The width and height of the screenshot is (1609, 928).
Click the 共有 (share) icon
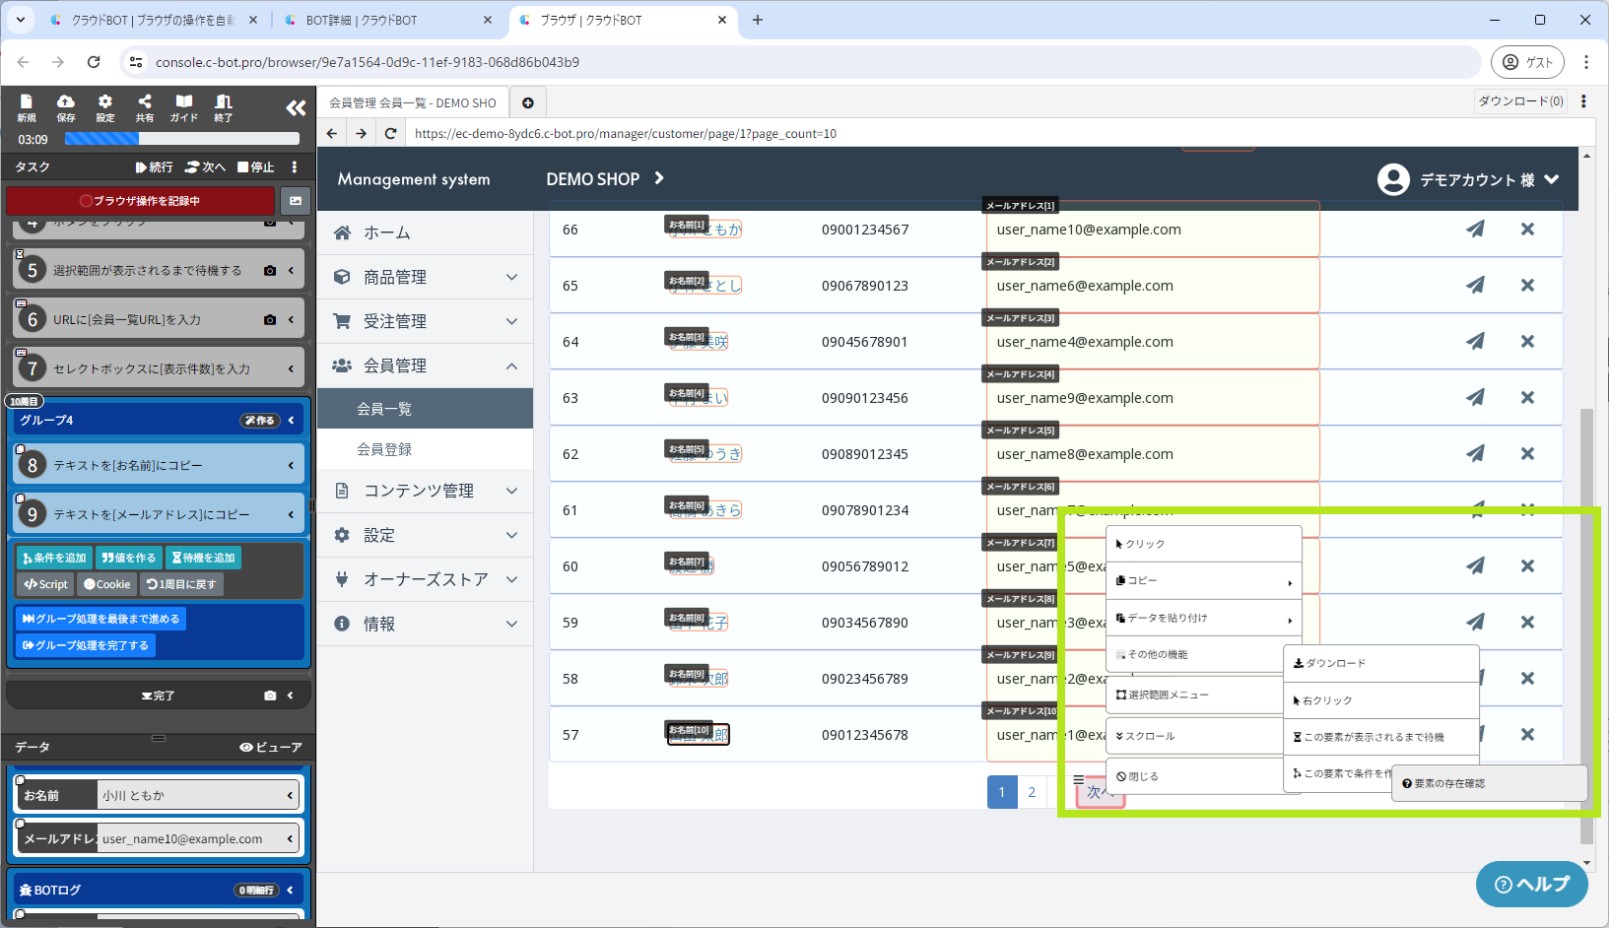(145, 107)
